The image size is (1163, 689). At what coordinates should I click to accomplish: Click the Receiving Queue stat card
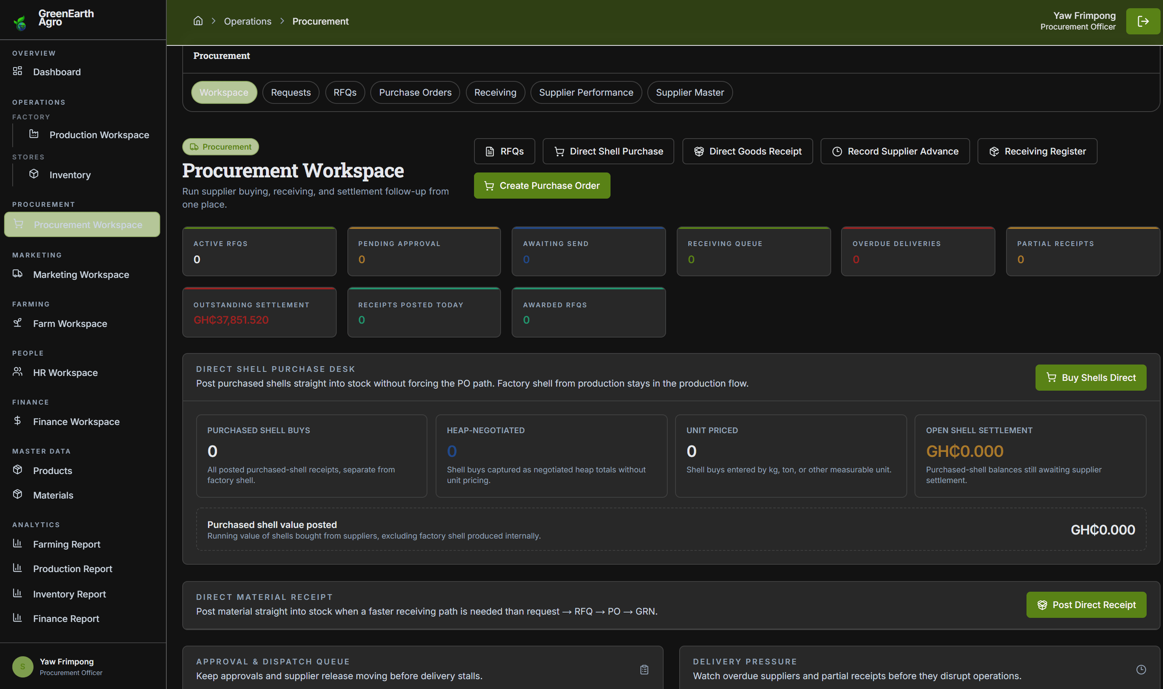click(754, 251)
